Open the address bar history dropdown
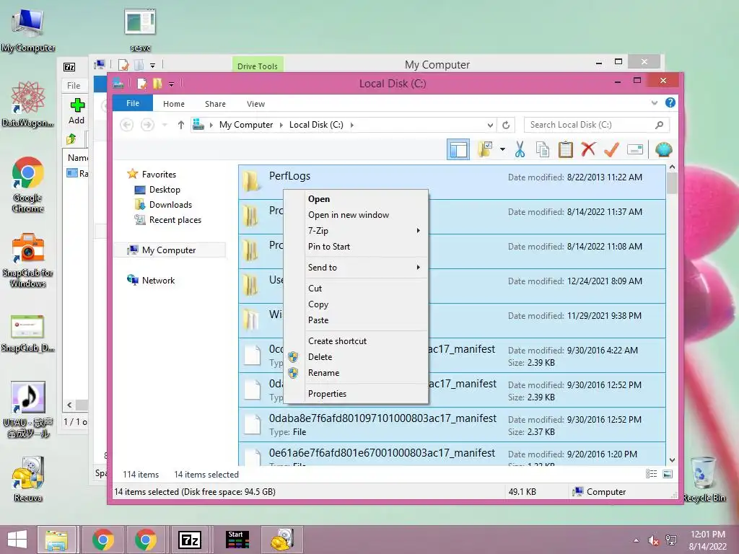Screen dimensions: 739x554 490,125
